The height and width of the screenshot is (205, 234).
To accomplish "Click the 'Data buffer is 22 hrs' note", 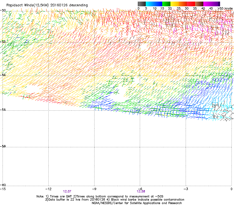I will [114, 200].
